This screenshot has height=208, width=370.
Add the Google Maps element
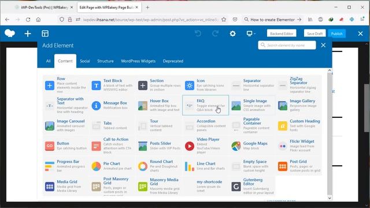(252, 146)
